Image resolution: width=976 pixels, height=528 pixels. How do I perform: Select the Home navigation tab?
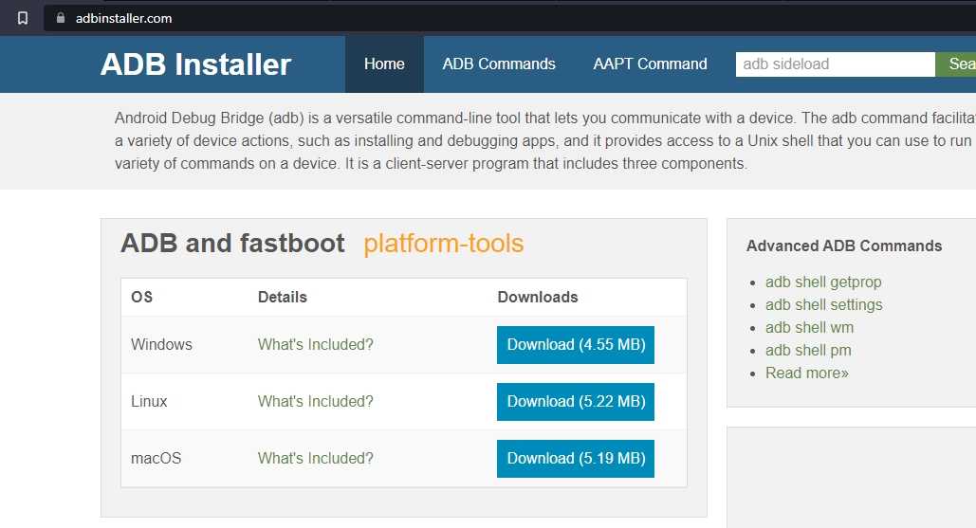(384, 64)
